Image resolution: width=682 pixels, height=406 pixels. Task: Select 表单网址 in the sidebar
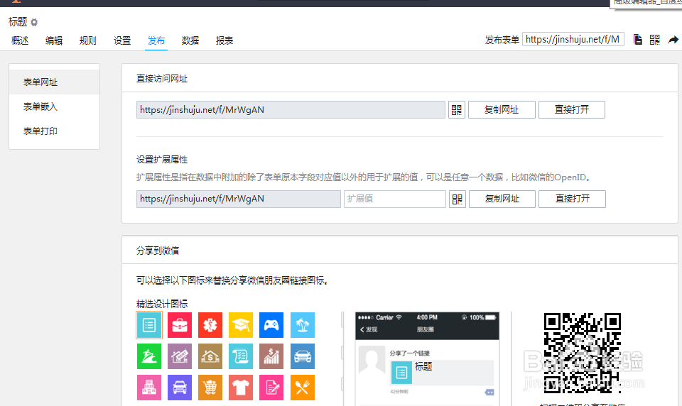(55, 82)
